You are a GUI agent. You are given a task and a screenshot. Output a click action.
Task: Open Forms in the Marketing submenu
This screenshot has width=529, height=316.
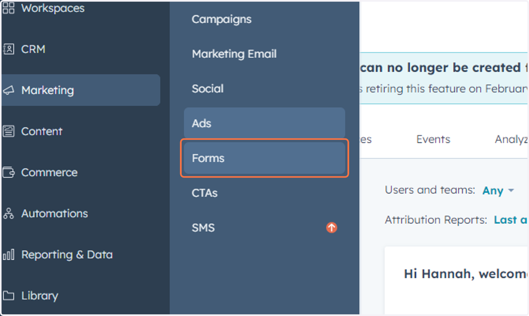pyautogui.click(x=264, y=158)
